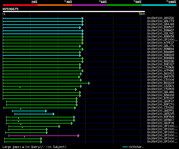Image resolution: width=179 pixels, height=149 pixels.
Task: Open the UniRef100_B9H507 hit label
Action: 161,27
